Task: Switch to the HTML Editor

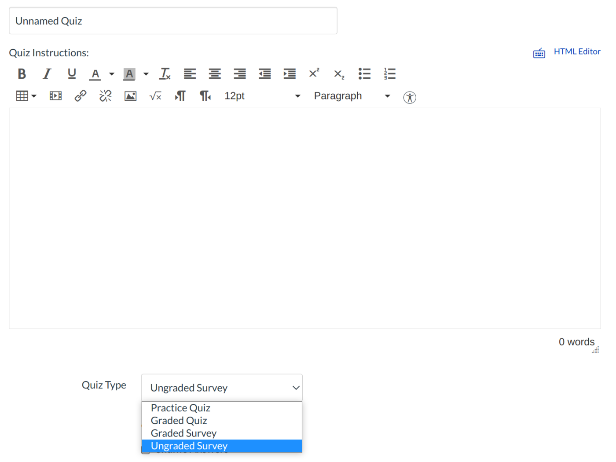Action: 576,51
